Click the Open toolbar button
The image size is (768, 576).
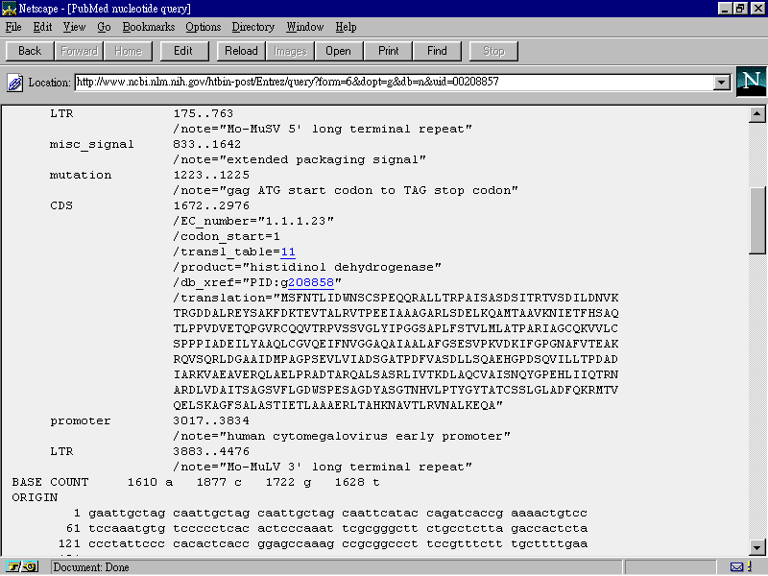[x=338, y=51]
